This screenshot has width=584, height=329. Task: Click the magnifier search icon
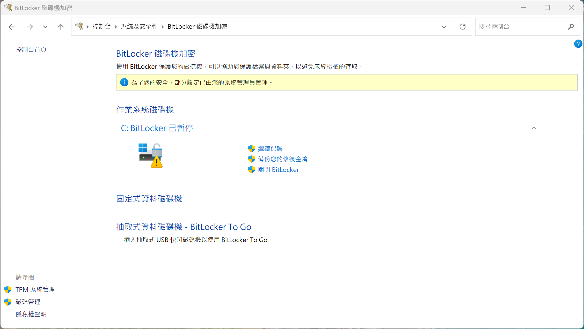[571, 27]
